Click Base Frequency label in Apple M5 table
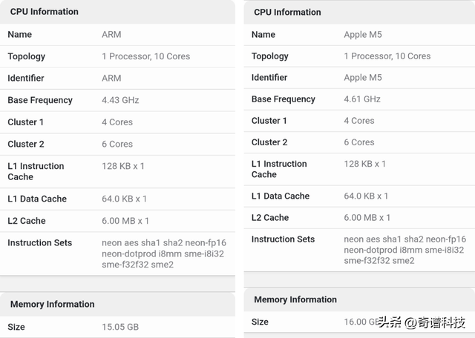Viewport: 475px width, 338px height. coord(284,99)
